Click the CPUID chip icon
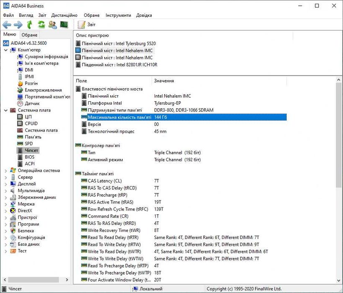343x293 pixels. click(x=20, y=123)
